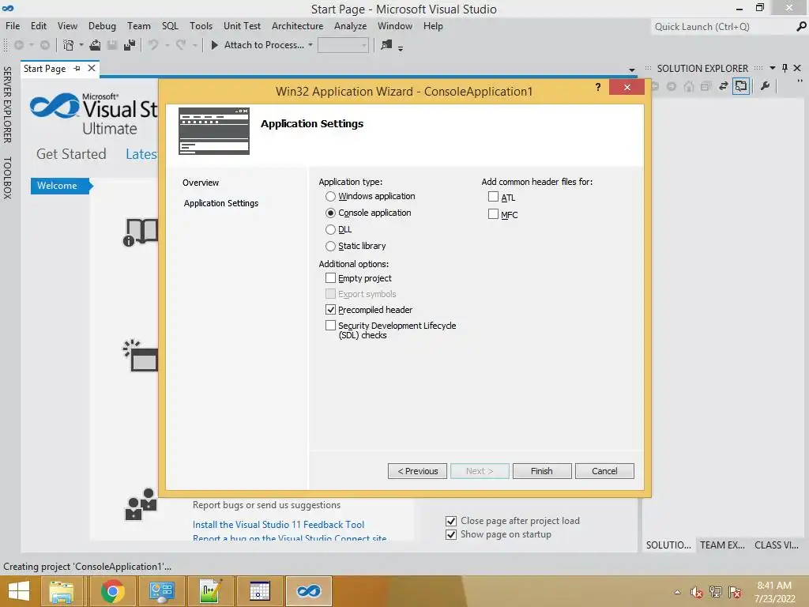Select DLL application type
This screenshot has height=607, width=809.
click(x=331, y=230)
